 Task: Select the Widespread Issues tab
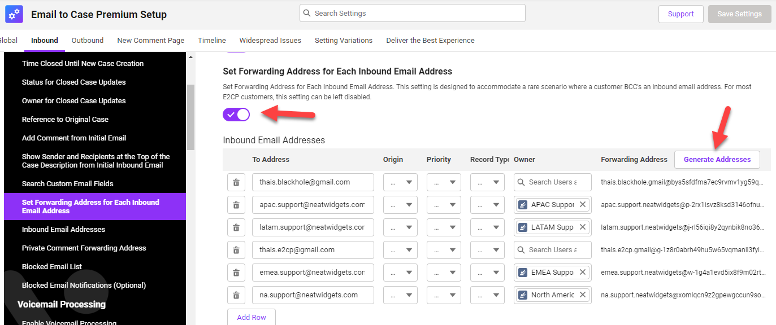[x=270, y=41]
